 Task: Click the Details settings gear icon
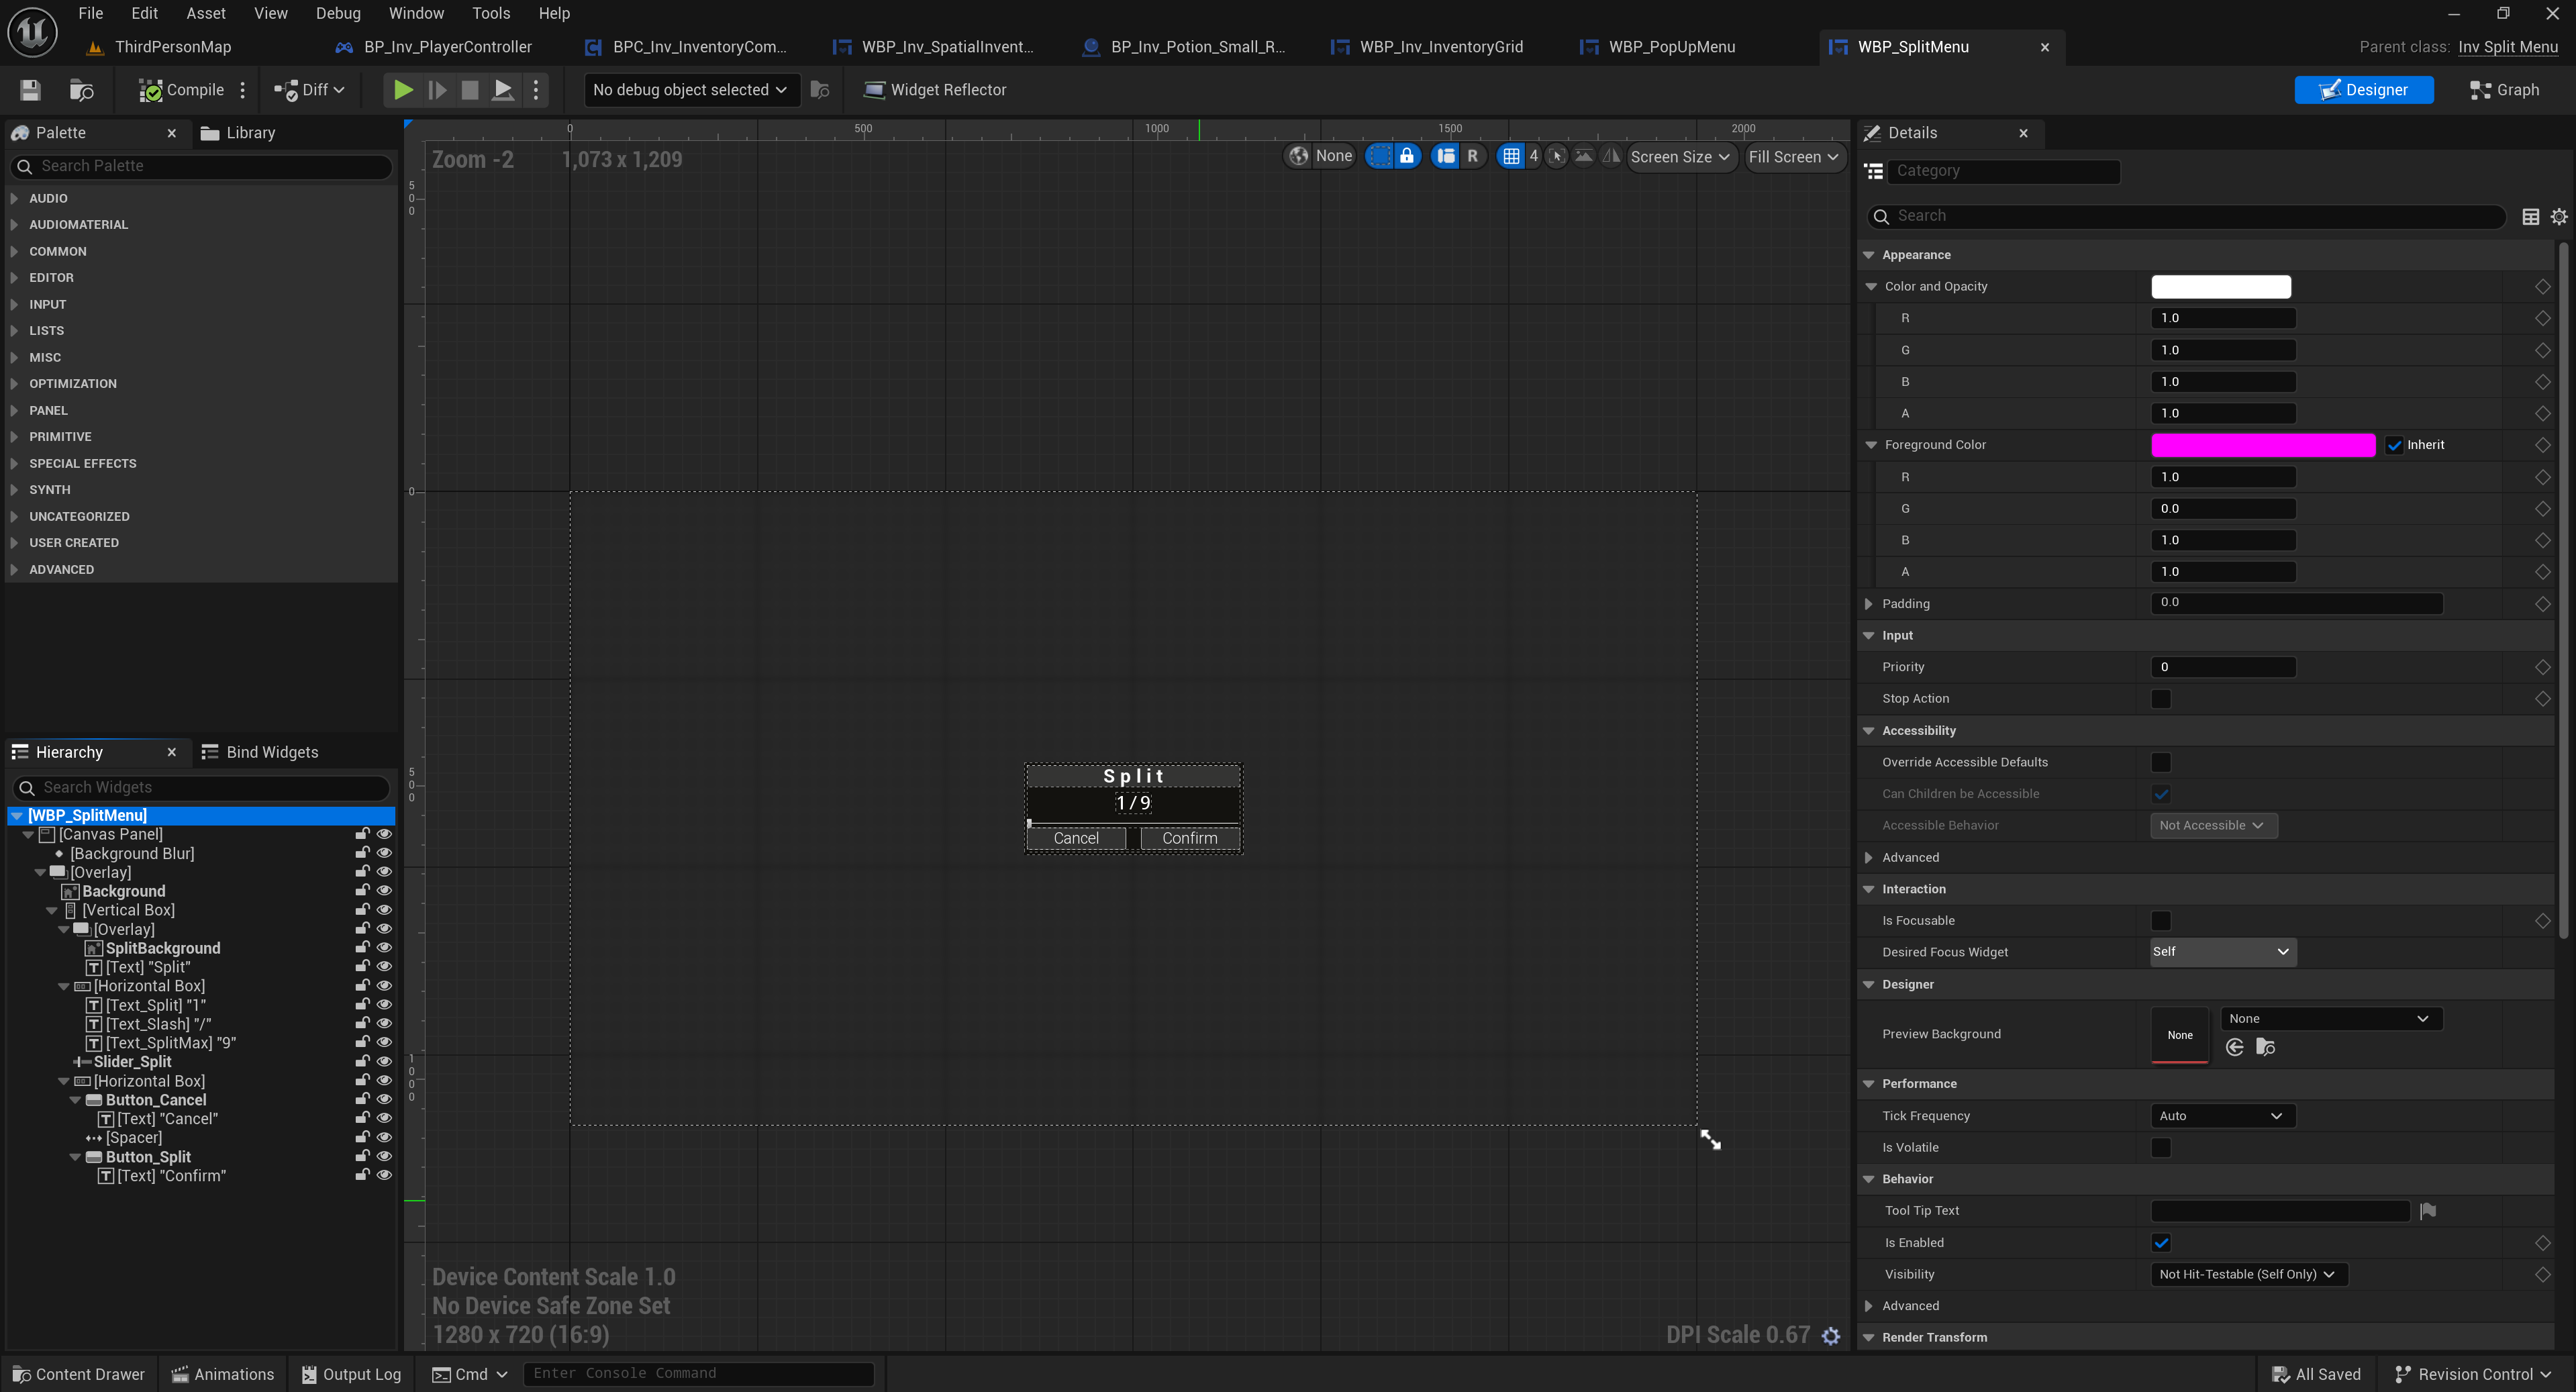[x=2558, y=217]
